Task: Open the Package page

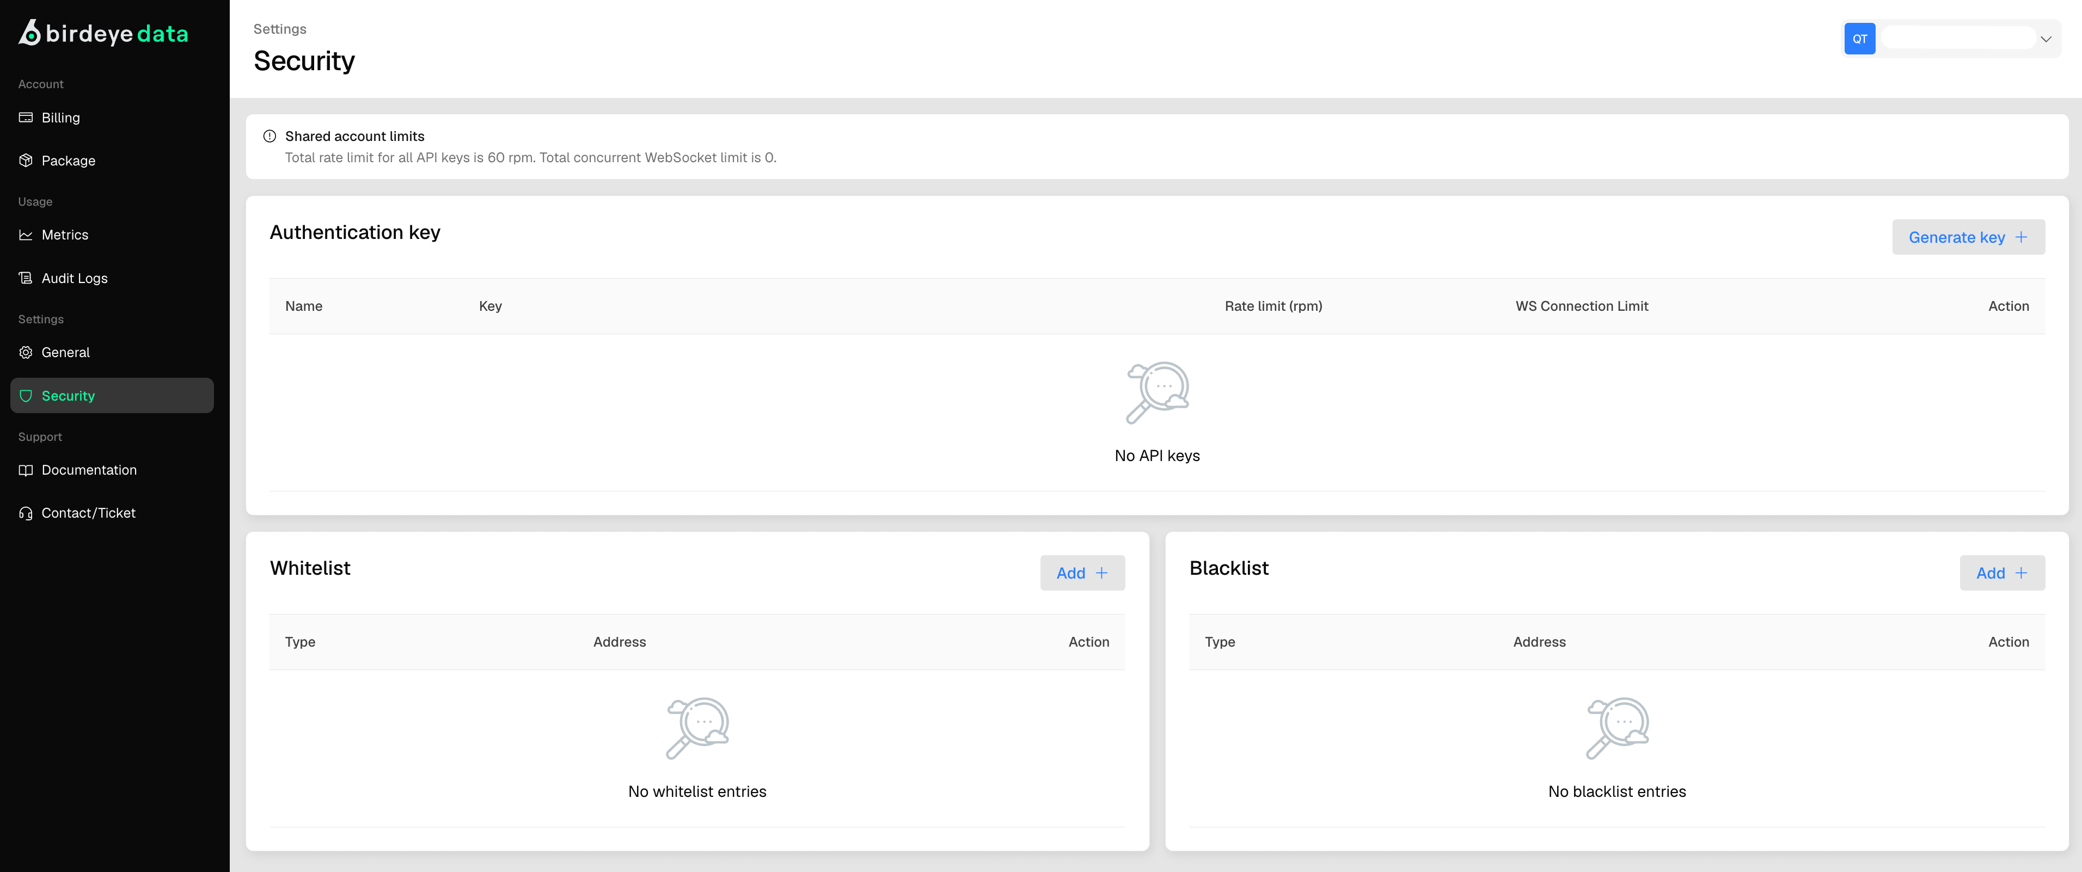Action: click(x=112, y=160)
